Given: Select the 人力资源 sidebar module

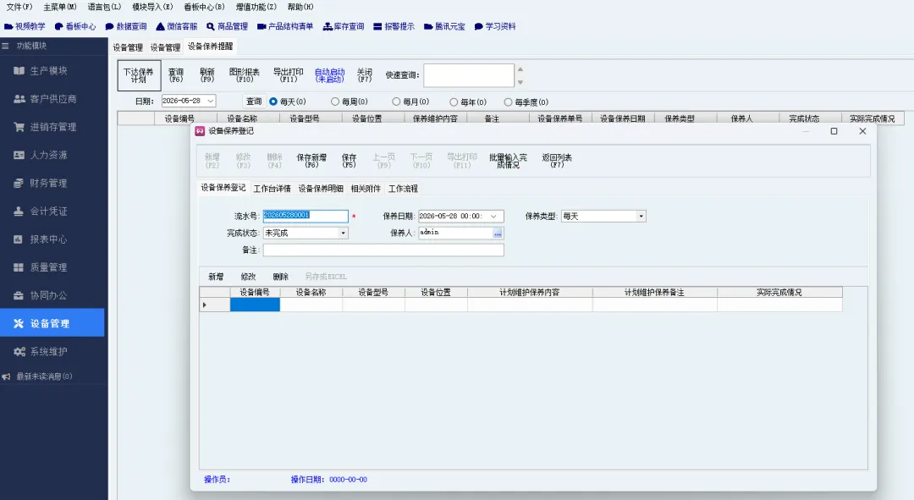Looking at the screenshot, I should coord(52,155).
